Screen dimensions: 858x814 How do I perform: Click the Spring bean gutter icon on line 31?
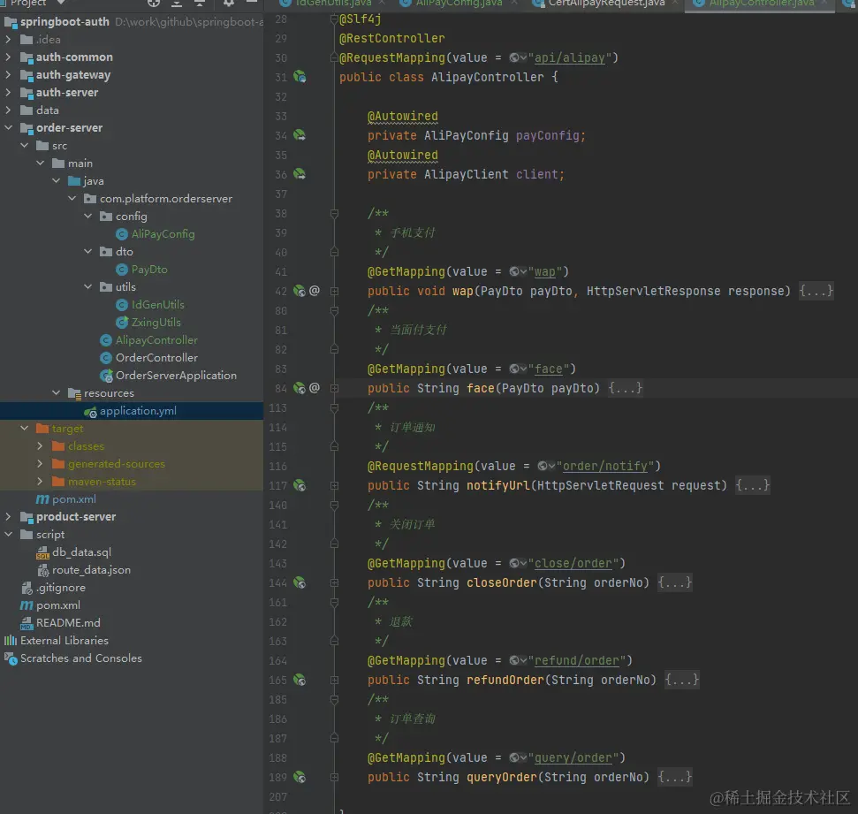(x=300, y=77)
